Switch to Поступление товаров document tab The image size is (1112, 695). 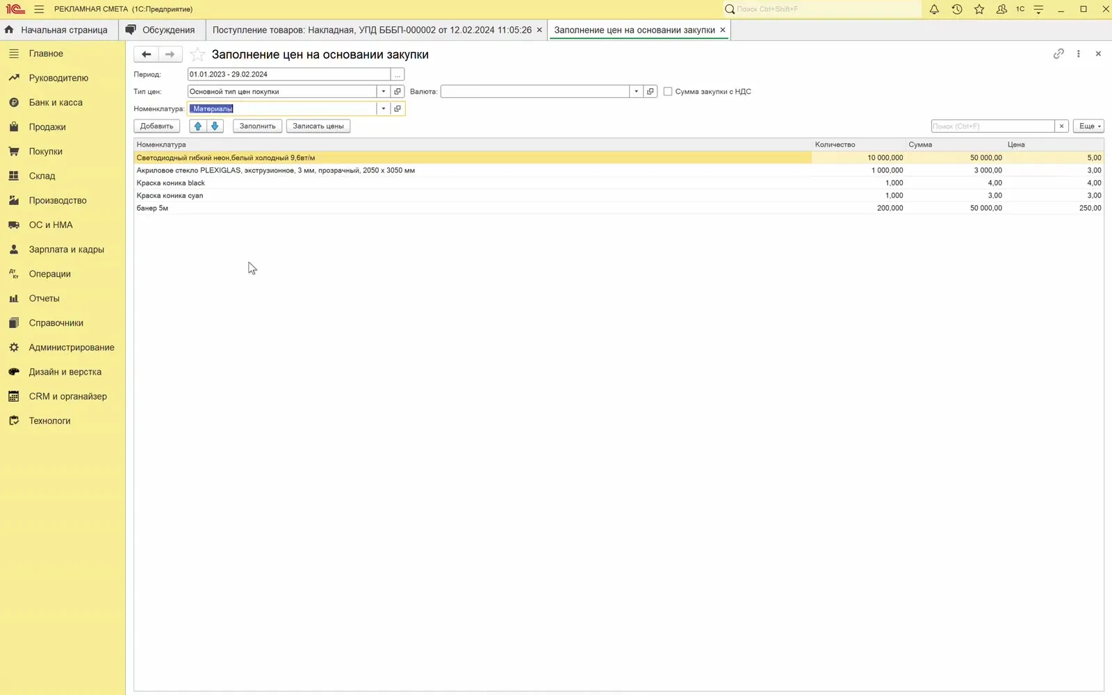372,30
